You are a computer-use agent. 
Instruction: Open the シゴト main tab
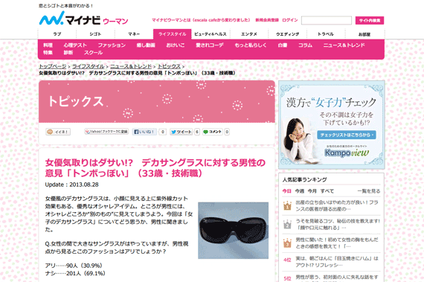(x=95, y=34)
